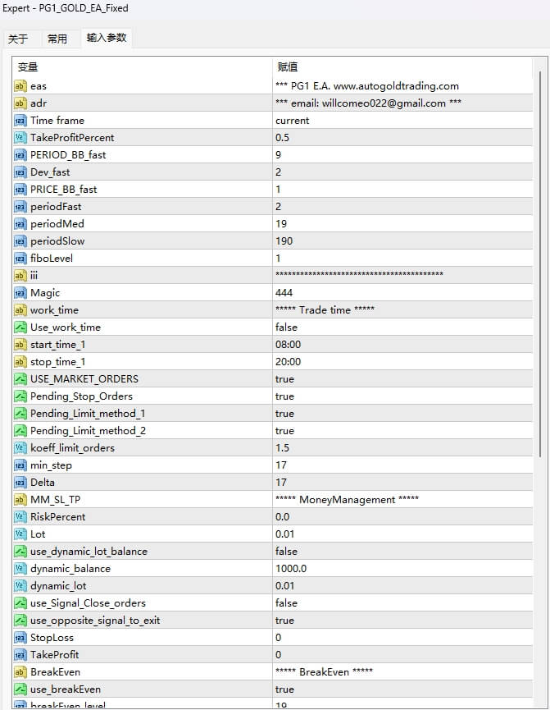The width and height of the screenshot is (550, 710).
Task: Click the USE_MARKET_ORDERS value 'true'
Action: (x=284, y=379)
